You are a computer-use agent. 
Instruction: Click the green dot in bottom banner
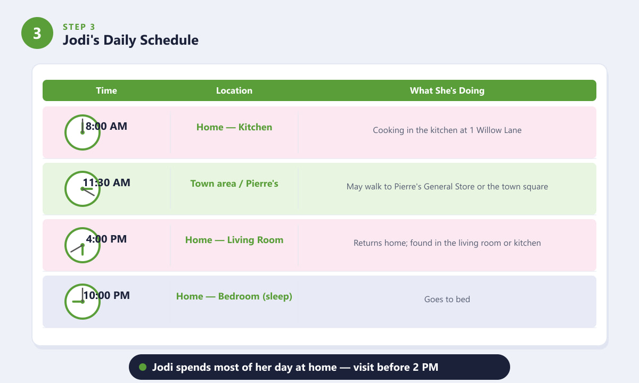(143, 367)
